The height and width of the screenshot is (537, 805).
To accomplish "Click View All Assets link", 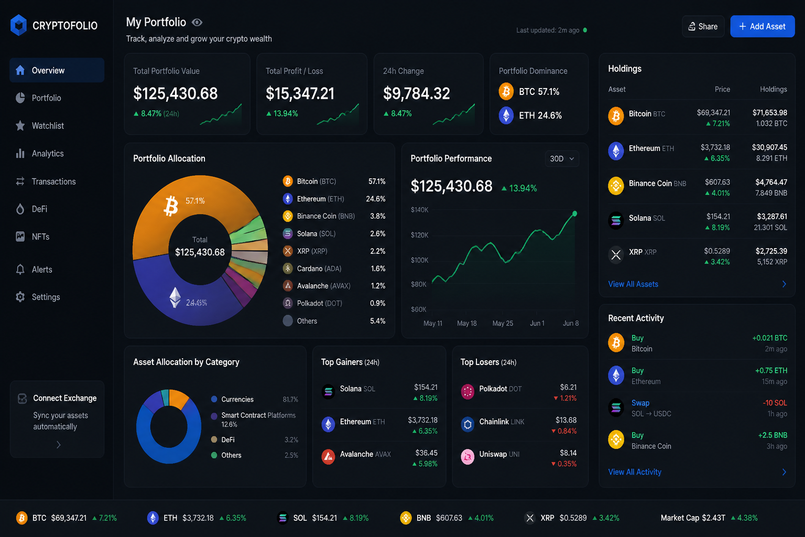I will click(x=633, y=284).
